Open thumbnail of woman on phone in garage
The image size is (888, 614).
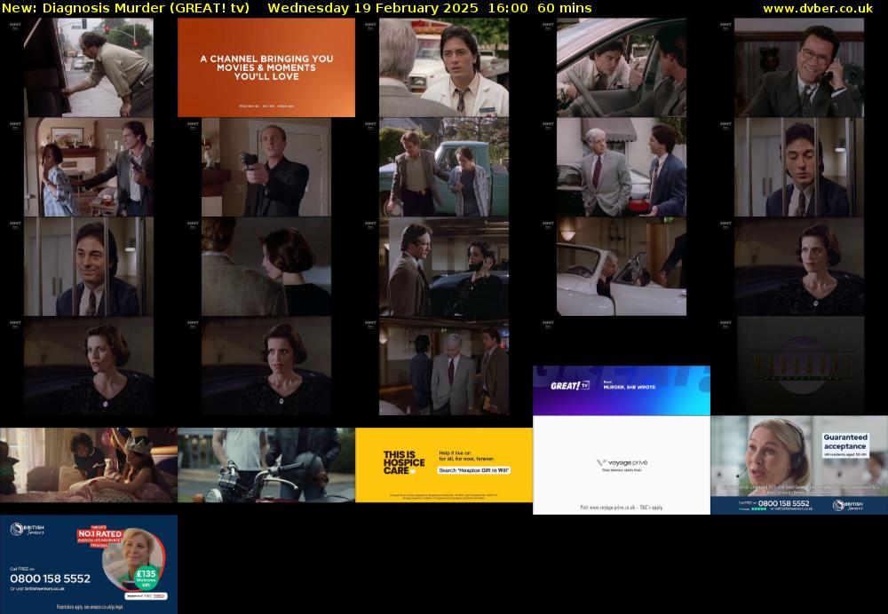click(444, 266)
